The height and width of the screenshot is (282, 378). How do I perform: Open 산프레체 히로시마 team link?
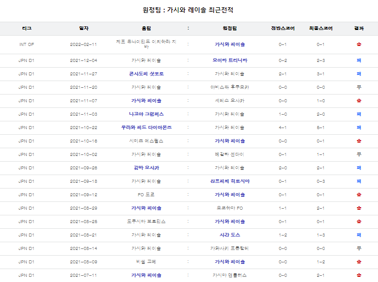pyautogui.click(x=230, y=181)
